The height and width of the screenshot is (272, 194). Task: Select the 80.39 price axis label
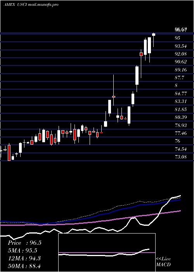click(181, 117)
